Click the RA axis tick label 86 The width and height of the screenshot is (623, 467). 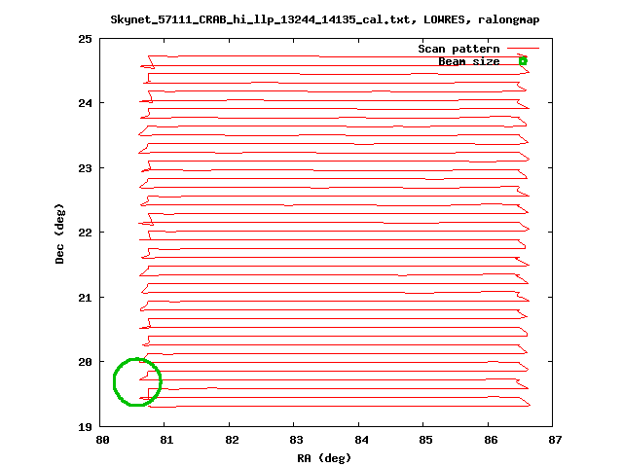[491, 440]
